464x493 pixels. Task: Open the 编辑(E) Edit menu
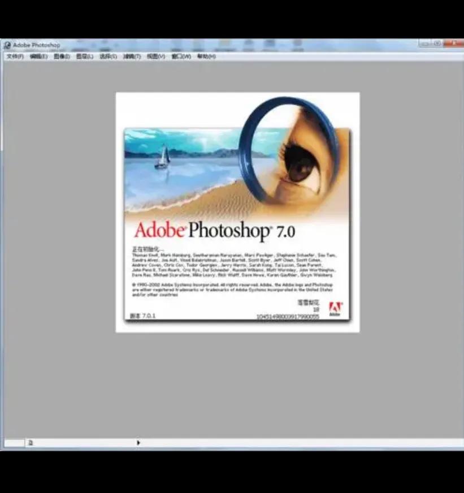click(x=38, y=57)
